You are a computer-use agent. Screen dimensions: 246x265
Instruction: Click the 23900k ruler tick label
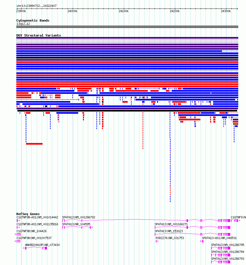click(x=21, y=11)
